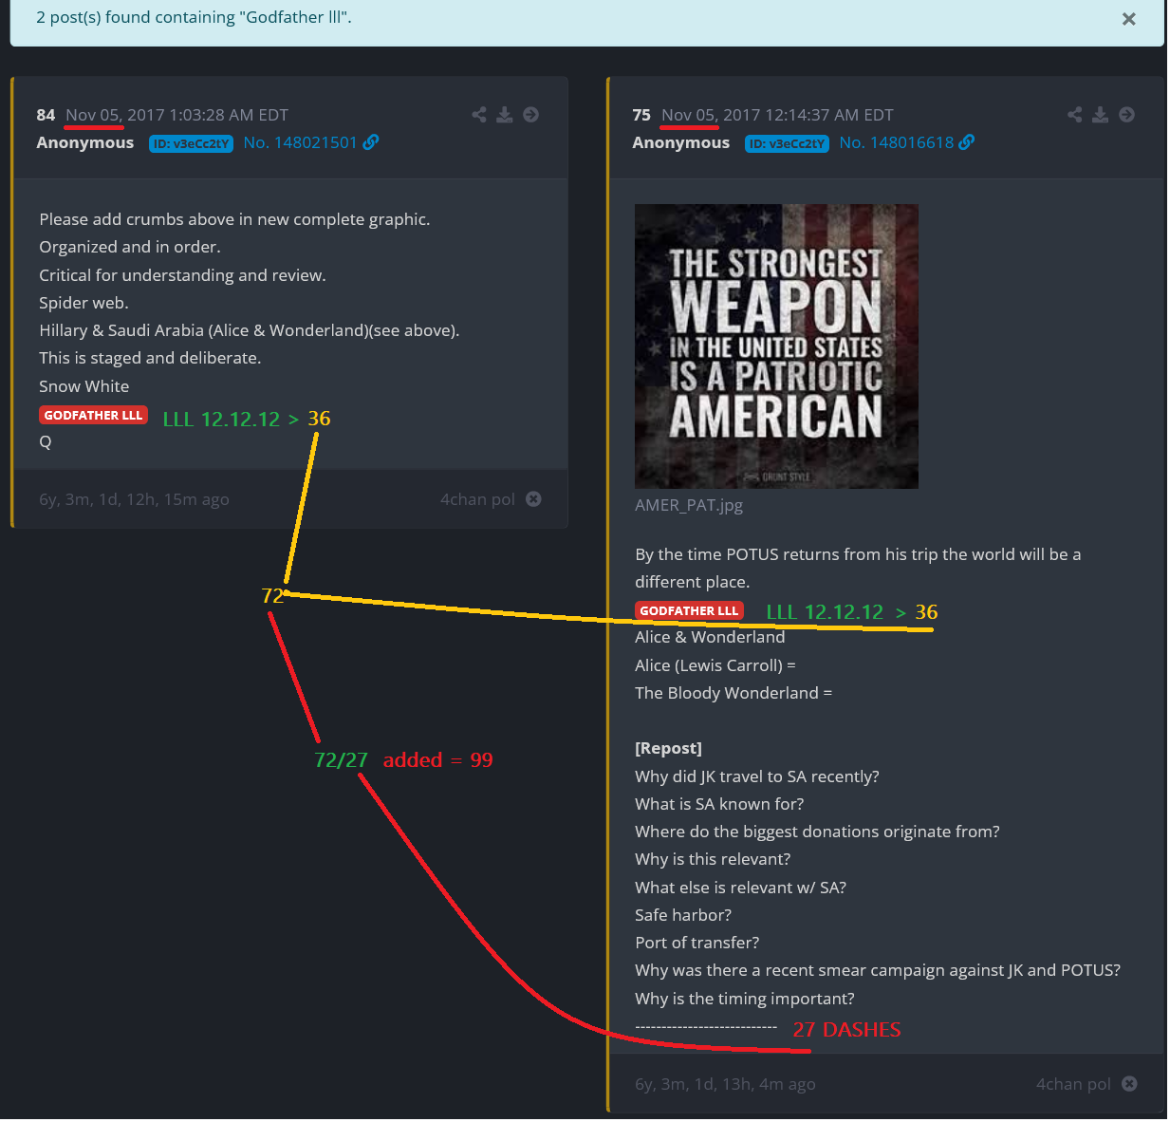Open post 84 with the arrow icon
1170x1122 pixels.
[x=531, y=115]
